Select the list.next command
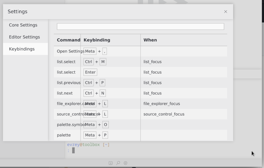This screenshot has height=168, width=264. coord(65,93)
